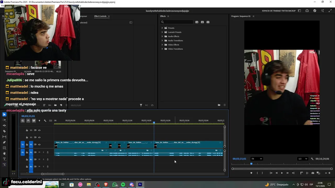Expand the Presets effects folder
This screenshot has width=335, height=188.
pyautogui.click(x=162, y=28)
